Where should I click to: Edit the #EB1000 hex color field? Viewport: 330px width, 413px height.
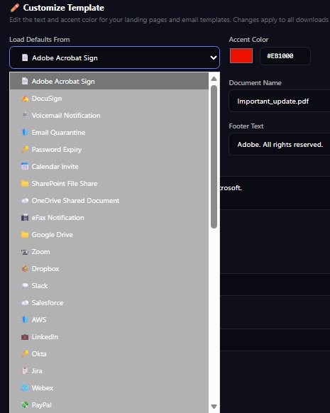coord(285,56)
